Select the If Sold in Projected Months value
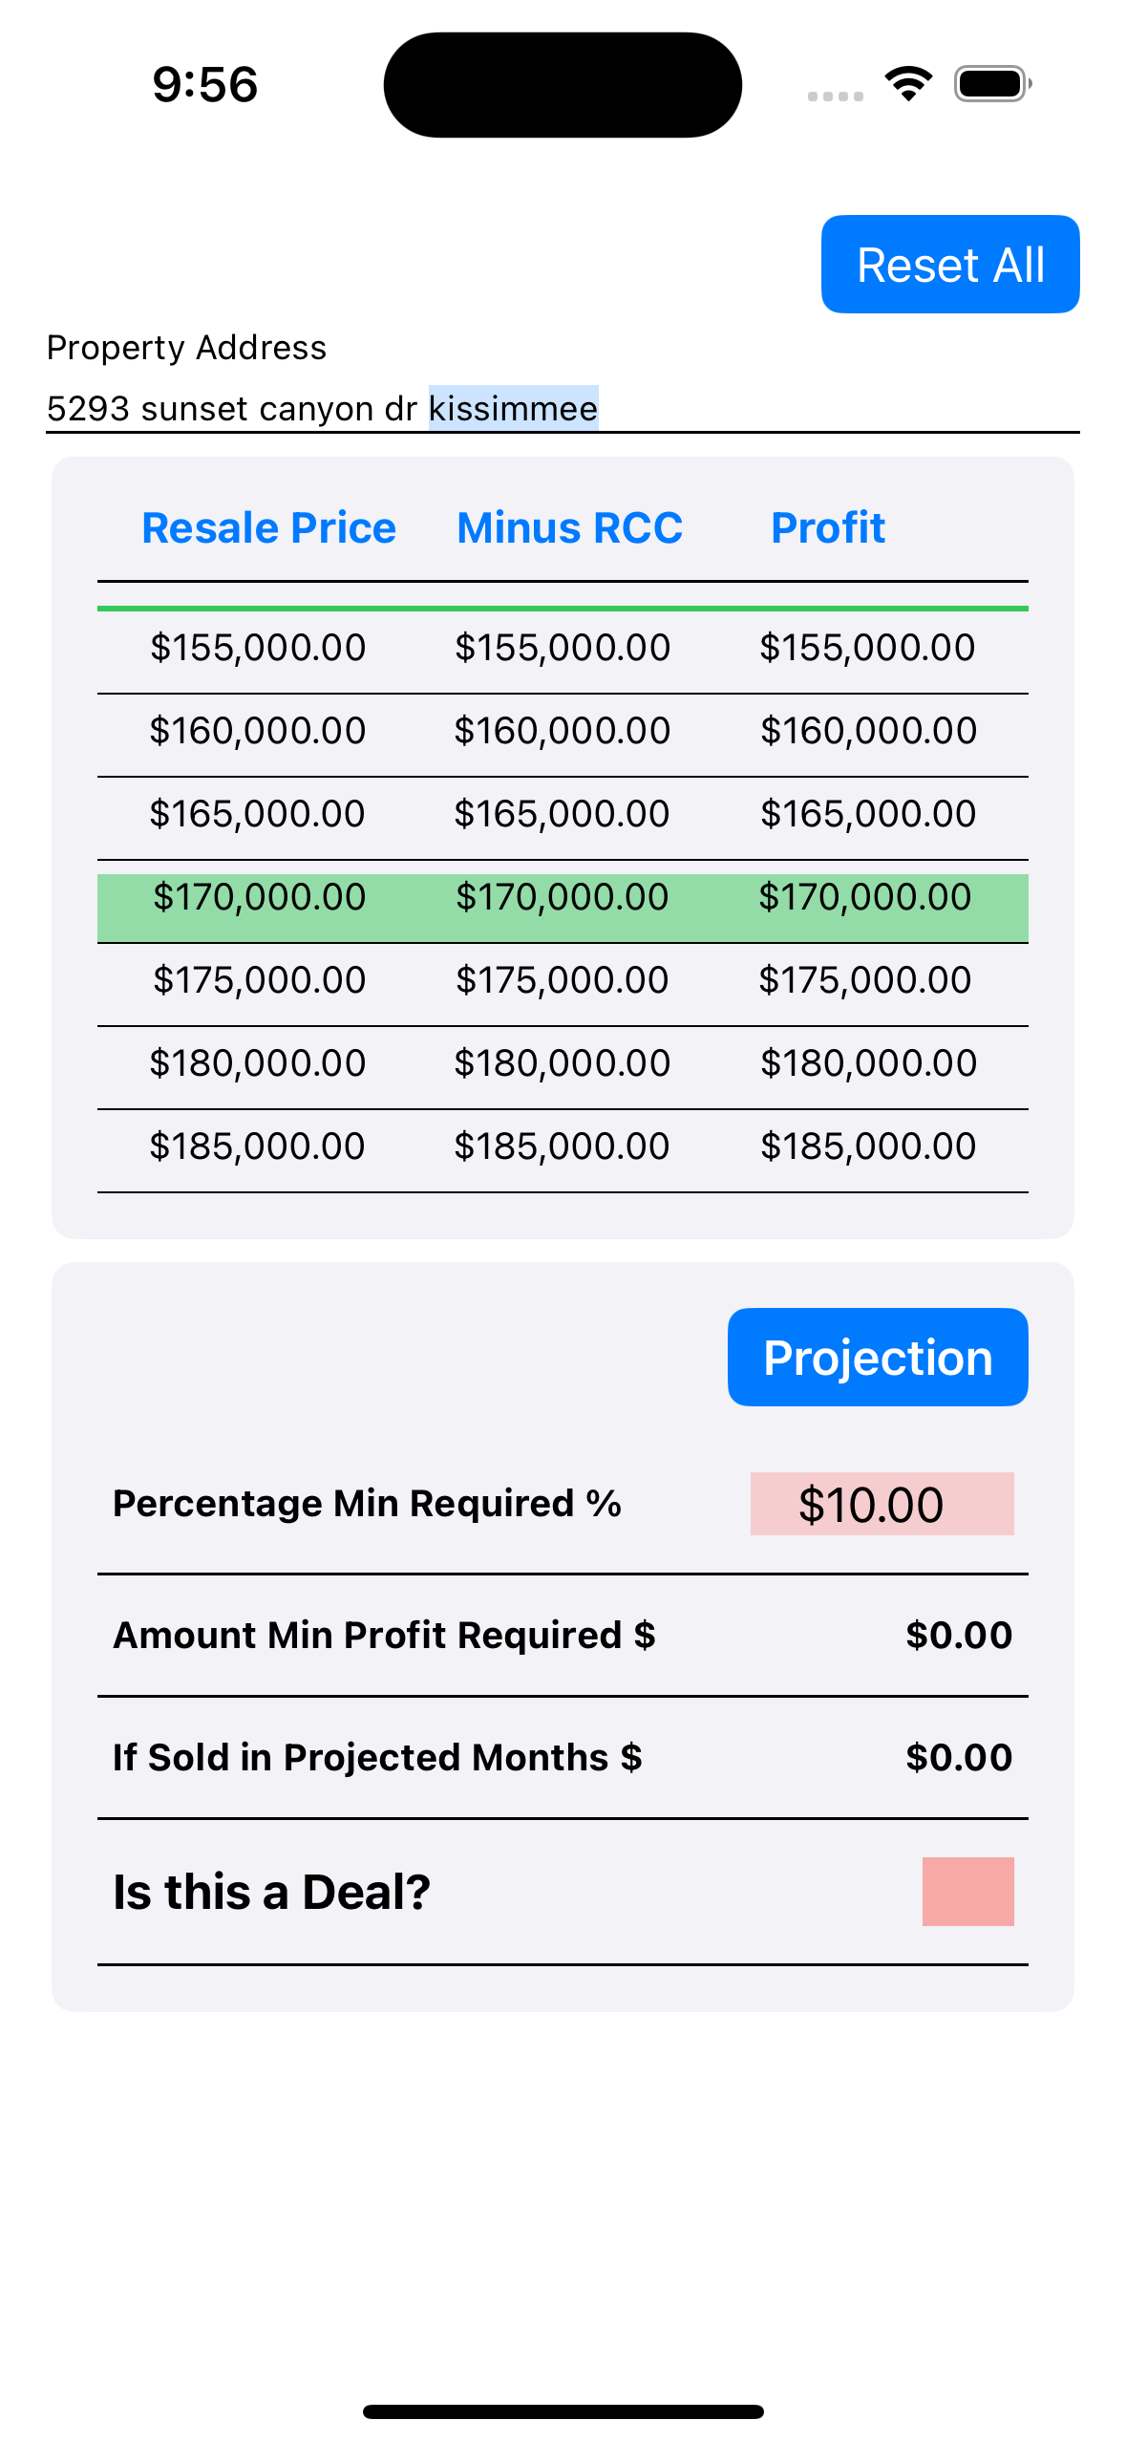Image resolution: width=1126 pixels, height=2442 pixels. coord(958,1758)
